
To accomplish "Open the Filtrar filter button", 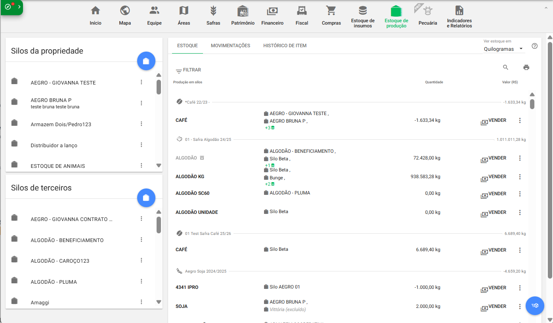I will [x=188, y=70].
